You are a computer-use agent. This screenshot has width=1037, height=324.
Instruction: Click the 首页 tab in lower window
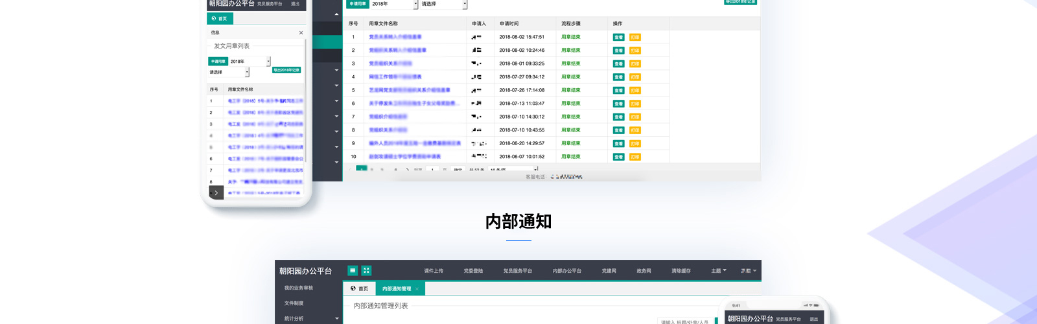pyautogui.click(x=359, y=289)
